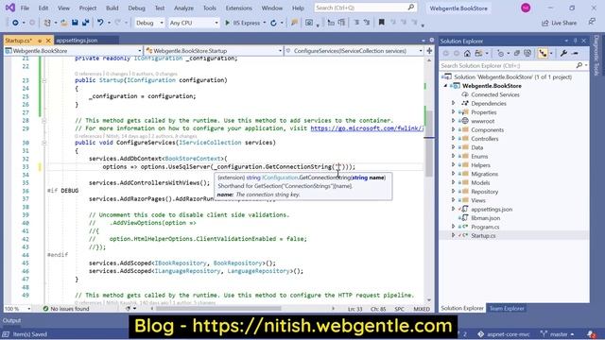Select Connected Services in Solution Explorer

[495, 94]
